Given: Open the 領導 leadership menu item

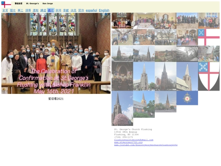Looking at the screenshot, I should click(x=28, y=10).
